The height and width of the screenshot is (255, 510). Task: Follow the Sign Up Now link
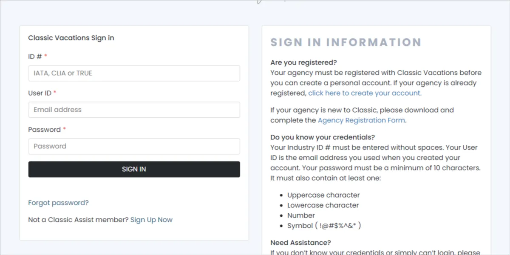[x=151, y=220]
